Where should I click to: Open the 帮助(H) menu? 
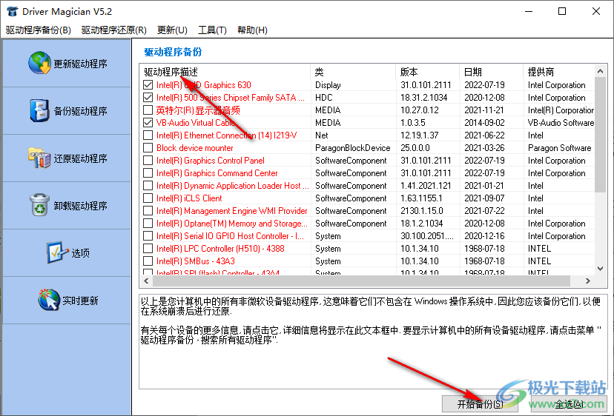tap(253, 30)
